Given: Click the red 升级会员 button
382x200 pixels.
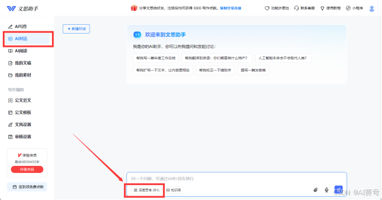Looking at the screenshot, I should [x=27, y=169].
